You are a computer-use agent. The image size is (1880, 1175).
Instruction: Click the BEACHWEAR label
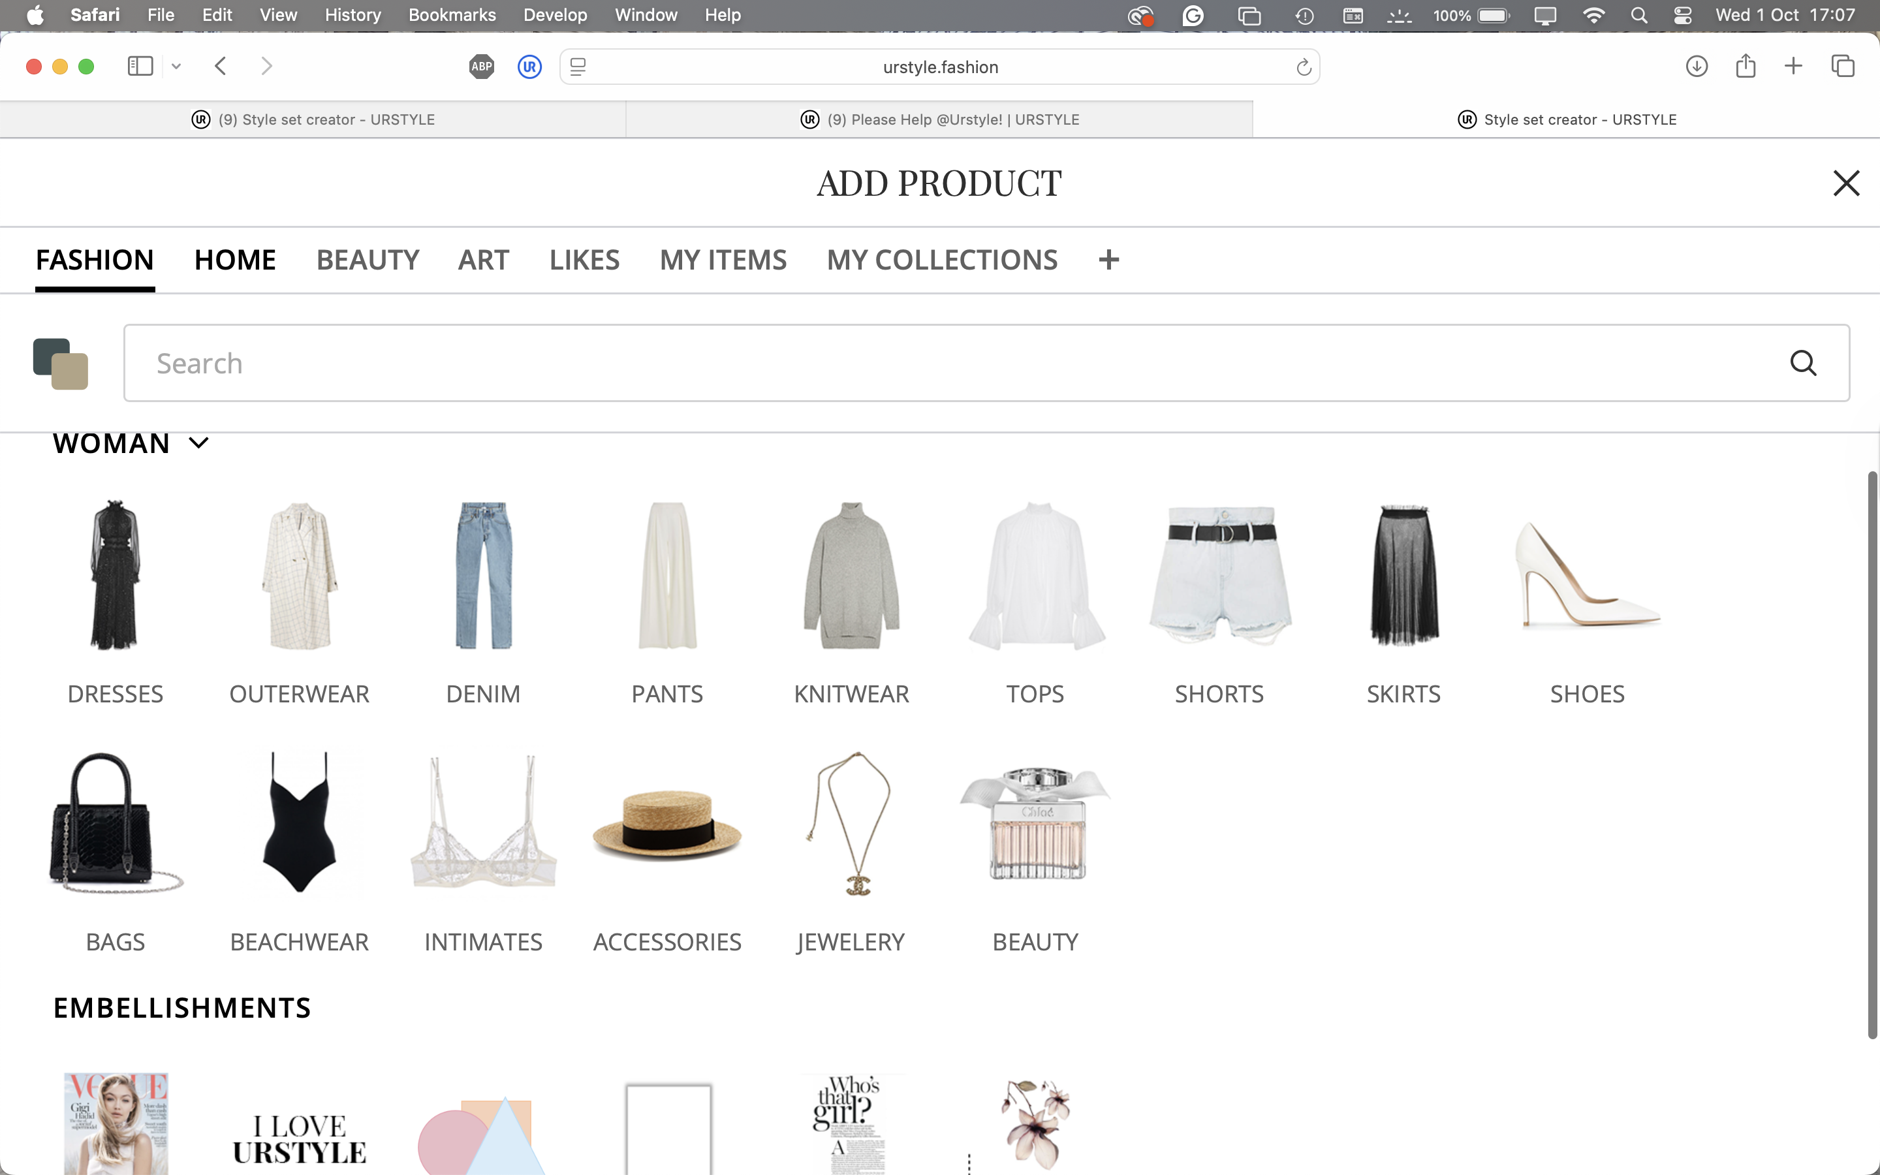[299, 942]
